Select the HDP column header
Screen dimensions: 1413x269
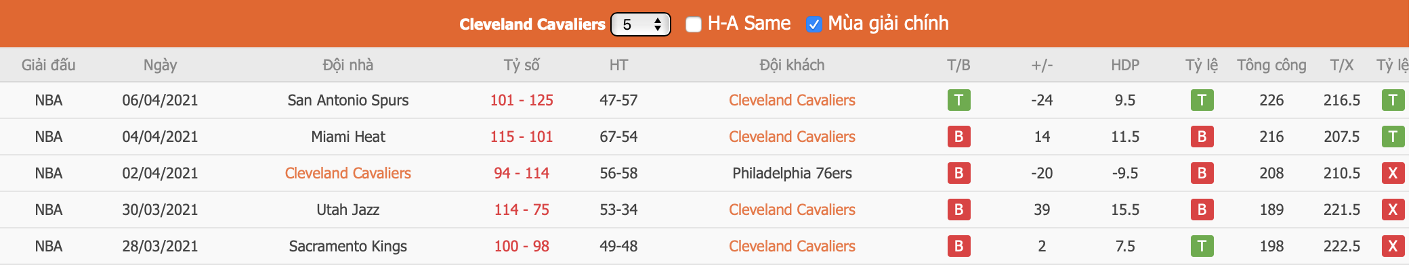pyautogui.click(x=1125, y=65)
